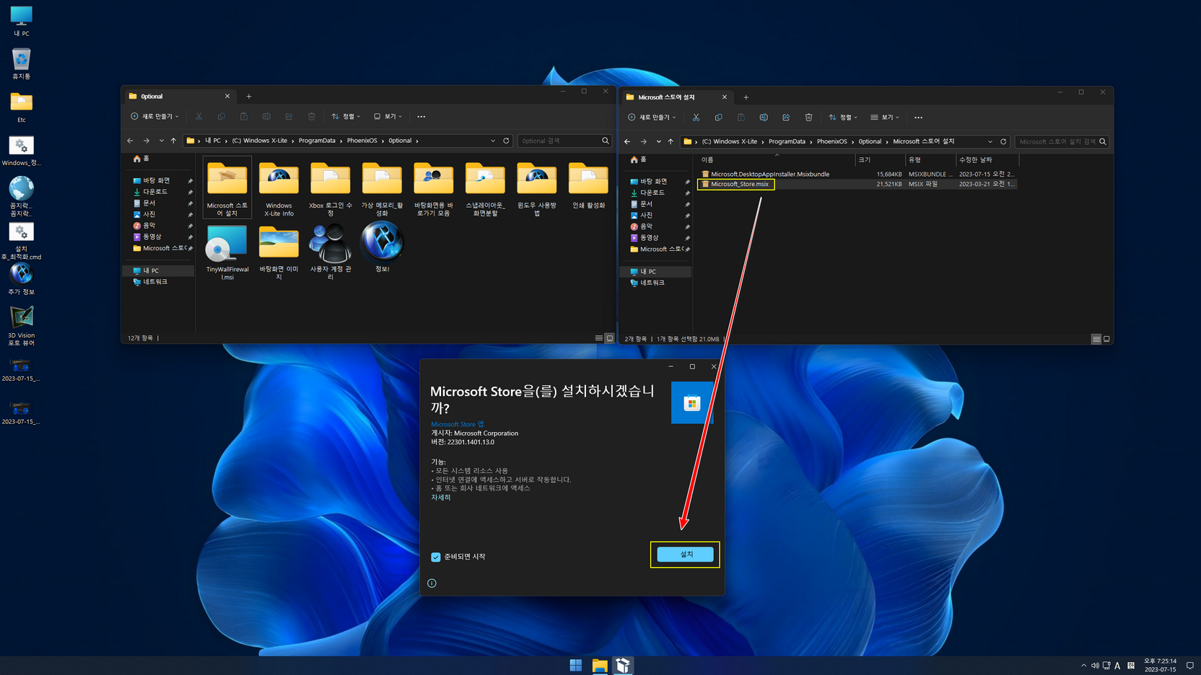This screenshot has height=675, width=1201.
Task: Select the Microsoft_Store.msix file row
Action: tap(857, 184)
